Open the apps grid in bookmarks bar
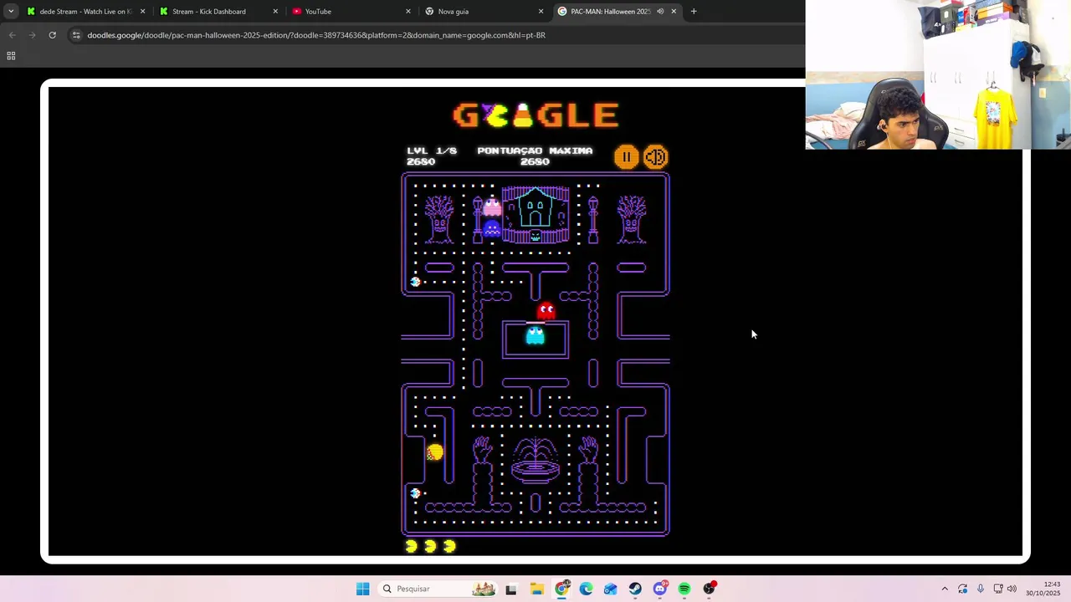 [11, 56]
